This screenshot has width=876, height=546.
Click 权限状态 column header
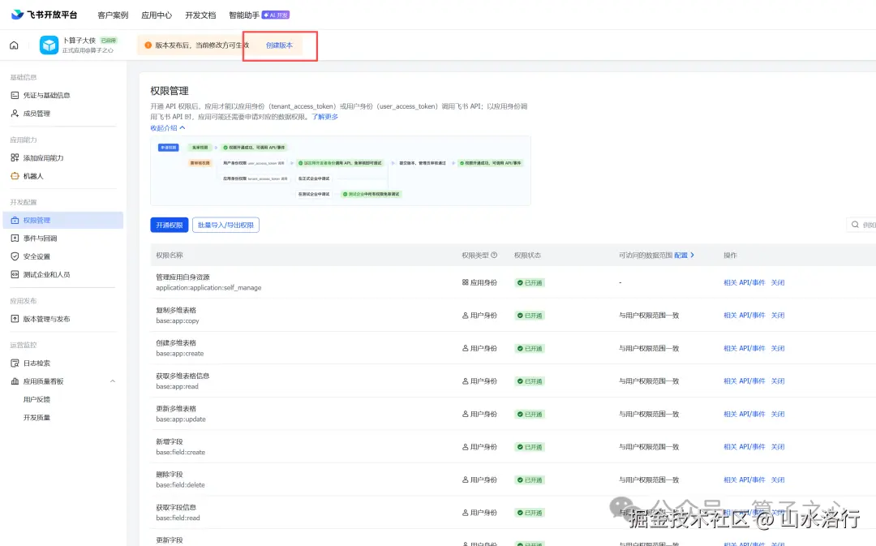click(527, 256)
